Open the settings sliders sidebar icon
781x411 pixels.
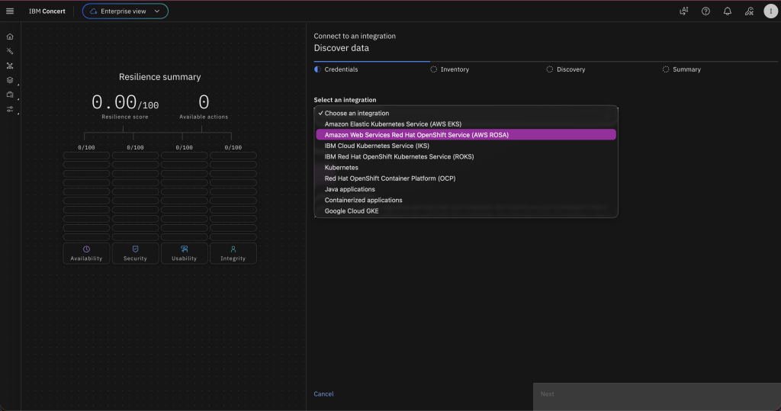click(10, 109)
